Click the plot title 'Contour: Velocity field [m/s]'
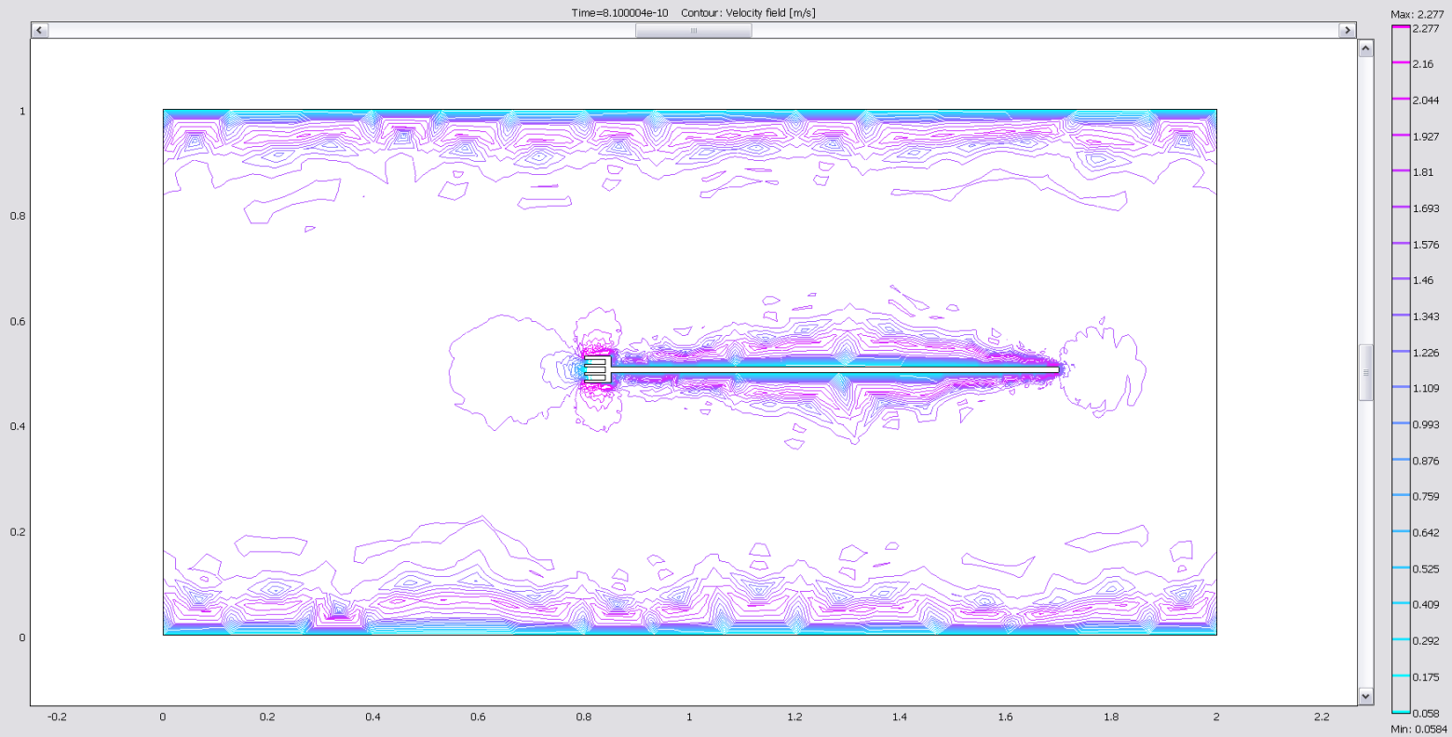The image size is (1452, 737). pyautogui.click(x=748, y=13)
